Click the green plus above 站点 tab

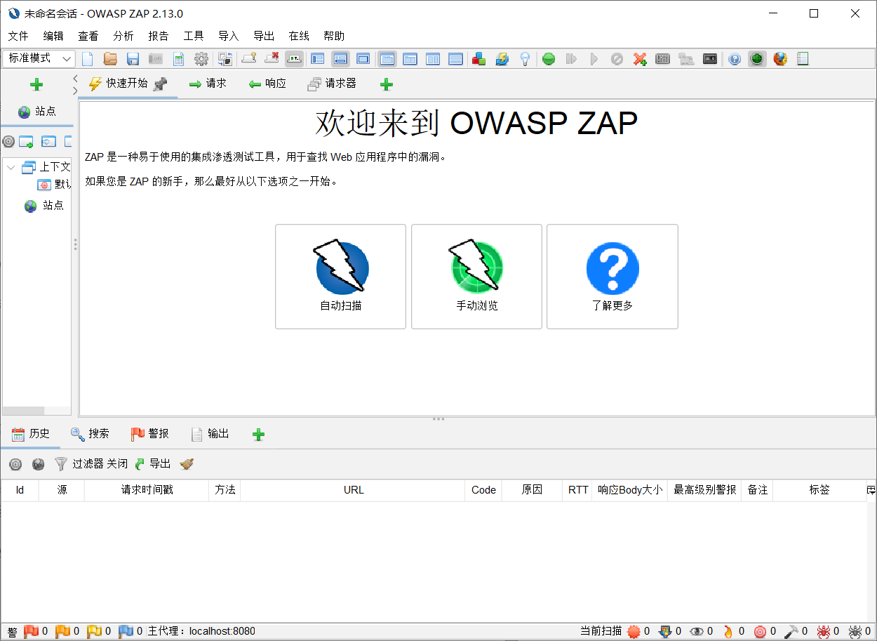coord(36,84)
